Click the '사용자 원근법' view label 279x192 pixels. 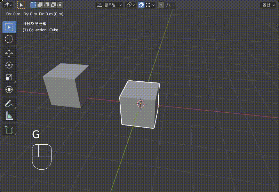click(x=34, y=24)
